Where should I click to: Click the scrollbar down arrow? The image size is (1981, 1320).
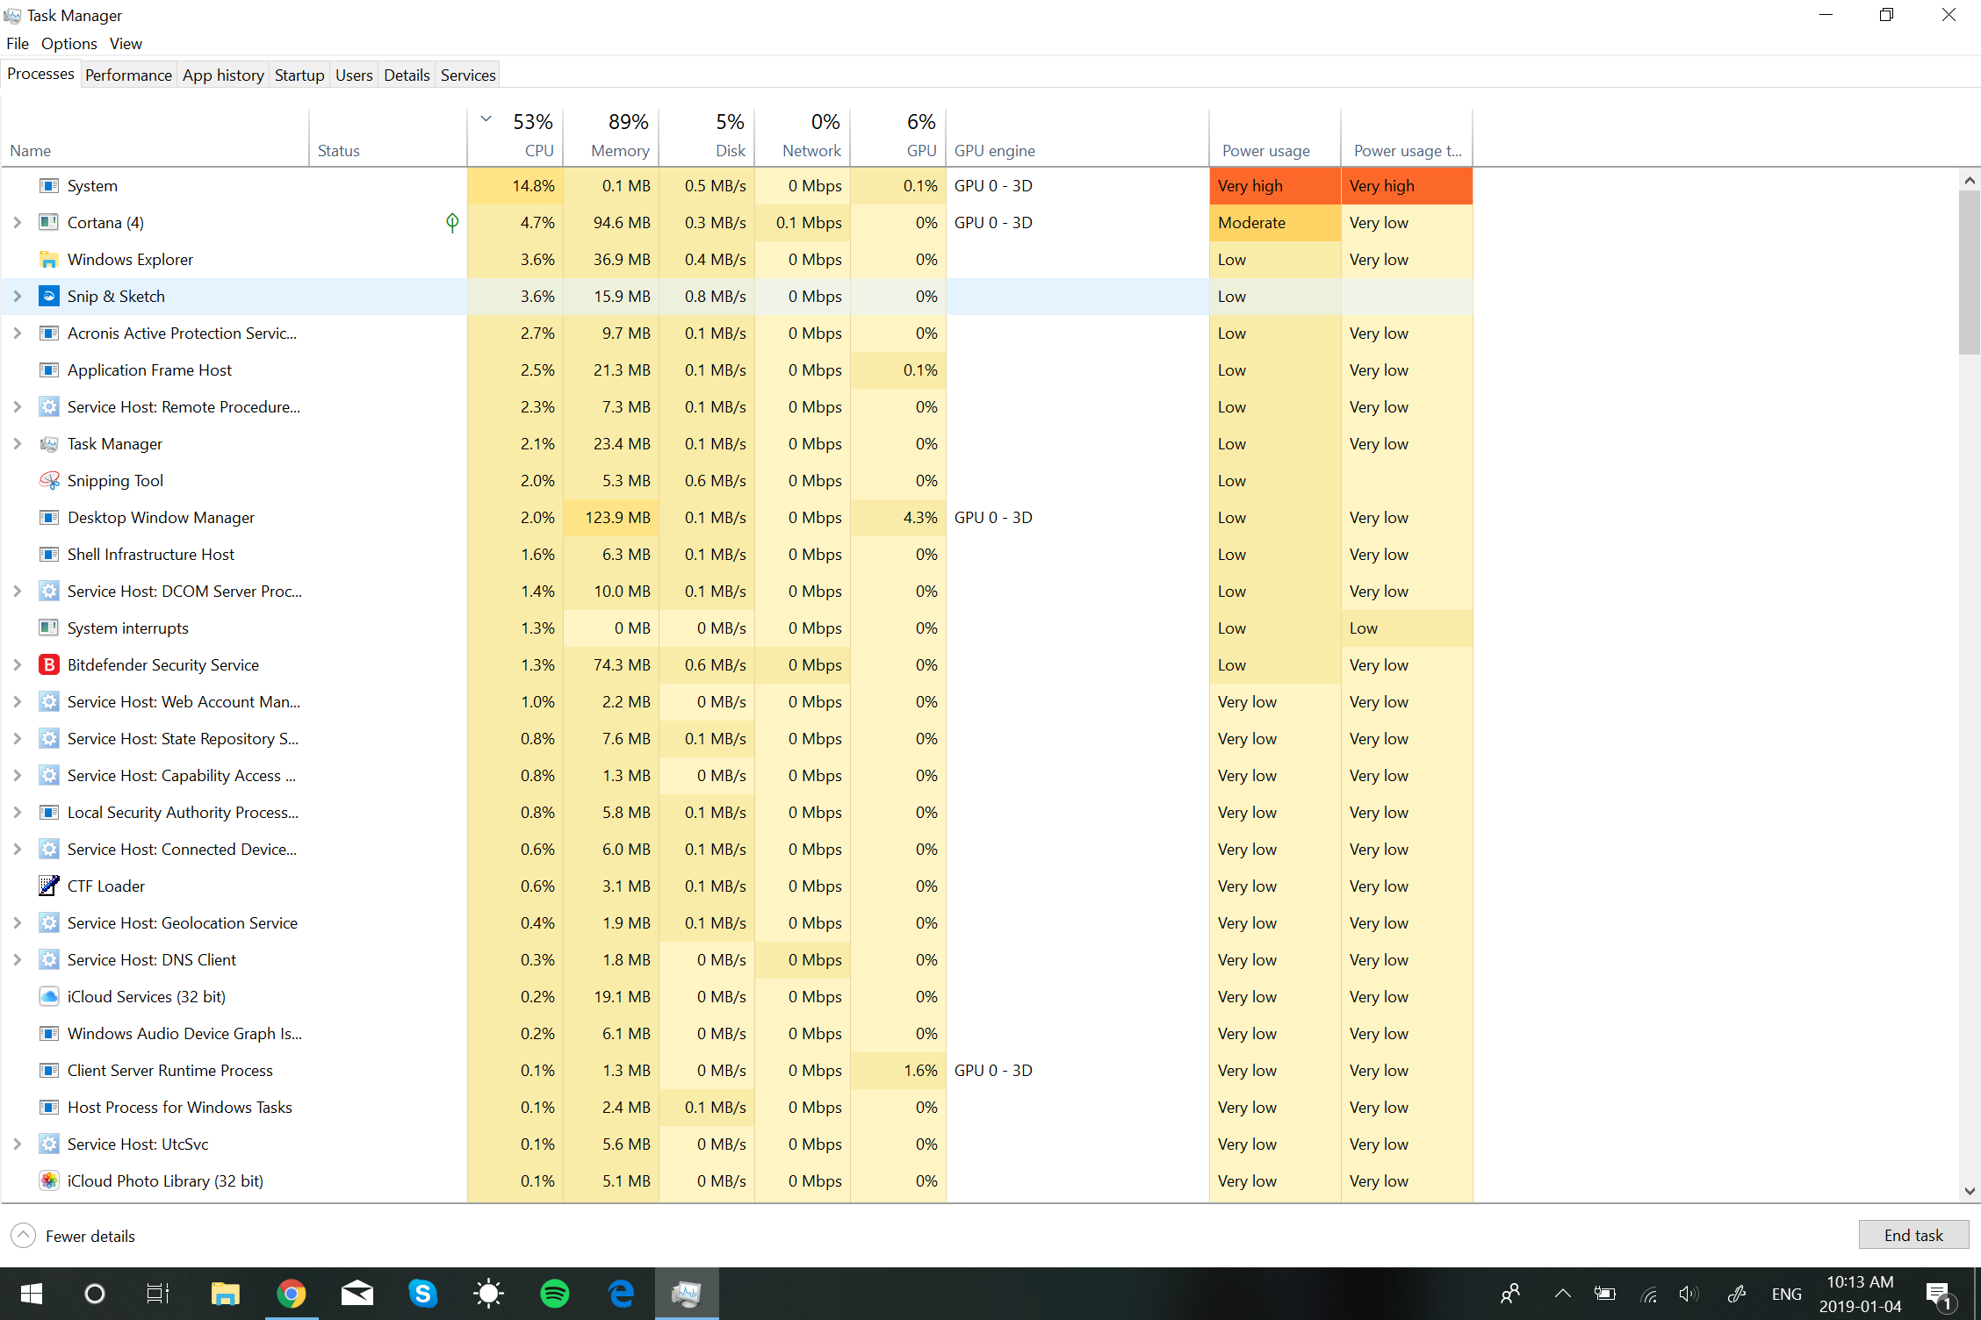tap(1970, 1191)
